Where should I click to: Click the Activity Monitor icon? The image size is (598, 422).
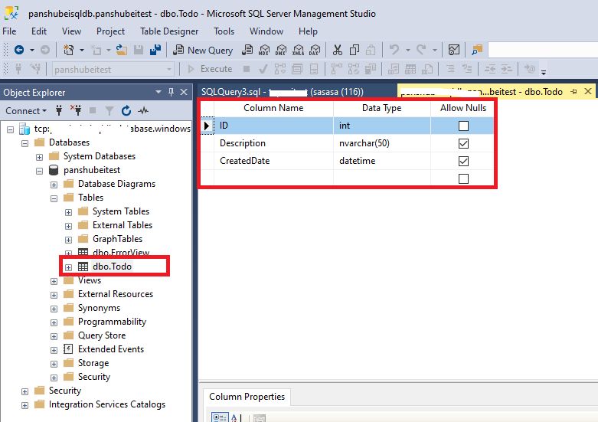(x=453, y=50)
